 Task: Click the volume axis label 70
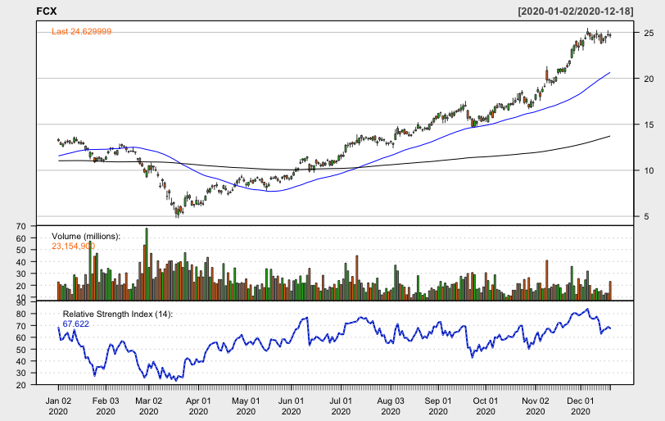tap(20, 226)
